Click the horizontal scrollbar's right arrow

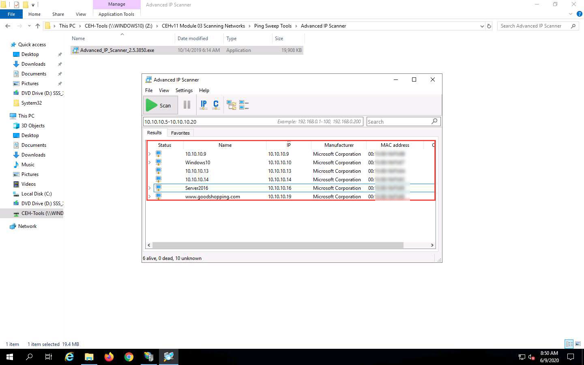click(x=432, y=245)
